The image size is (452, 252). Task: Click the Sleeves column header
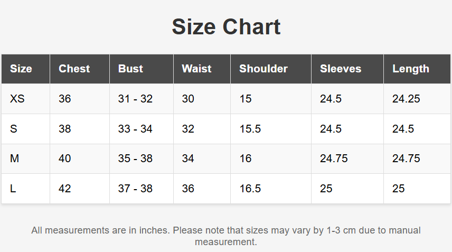pos(341,69)
